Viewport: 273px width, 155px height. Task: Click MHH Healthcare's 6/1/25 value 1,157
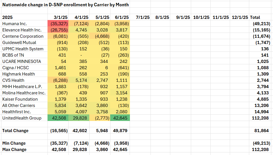tap(120, 86)
